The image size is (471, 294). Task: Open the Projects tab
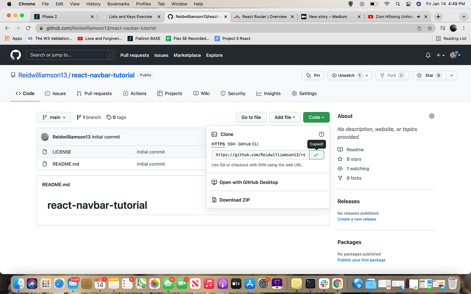pos(170,93)
